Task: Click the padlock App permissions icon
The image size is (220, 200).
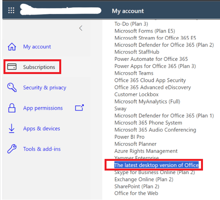Action: [x=12, y=108]
